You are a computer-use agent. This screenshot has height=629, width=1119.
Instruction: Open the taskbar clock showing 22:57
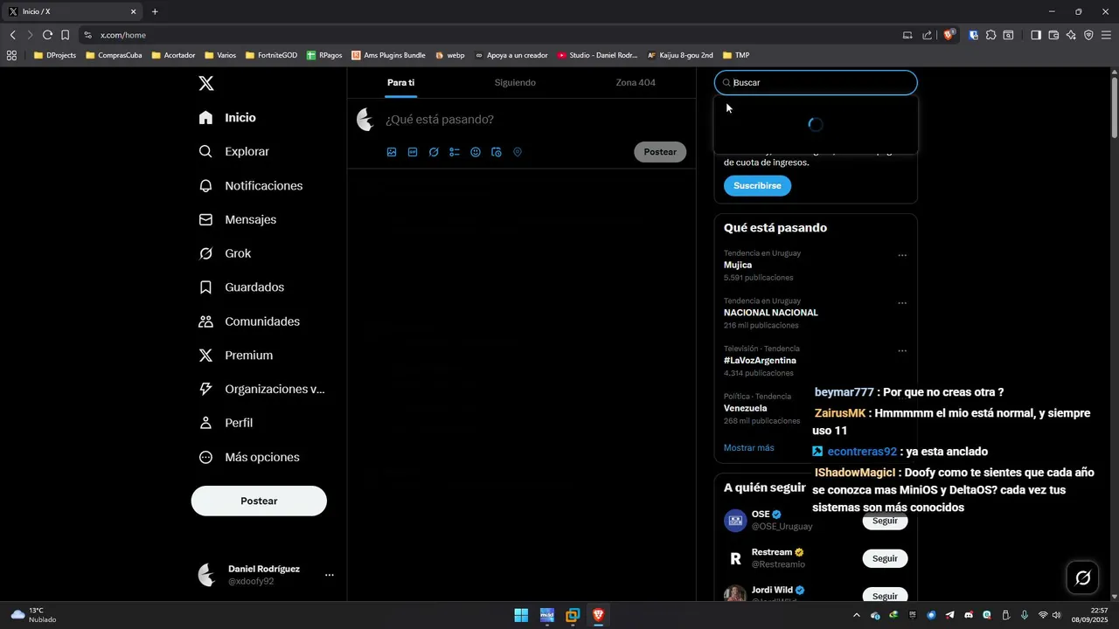point(1090,615)
